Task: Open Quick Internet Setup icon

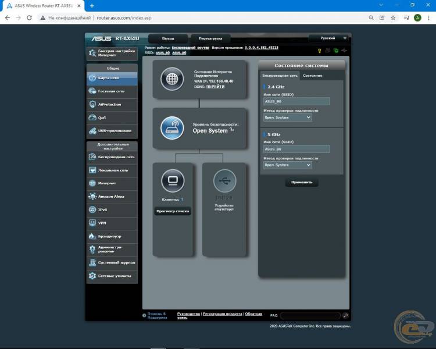Action: tap(92, 53)
